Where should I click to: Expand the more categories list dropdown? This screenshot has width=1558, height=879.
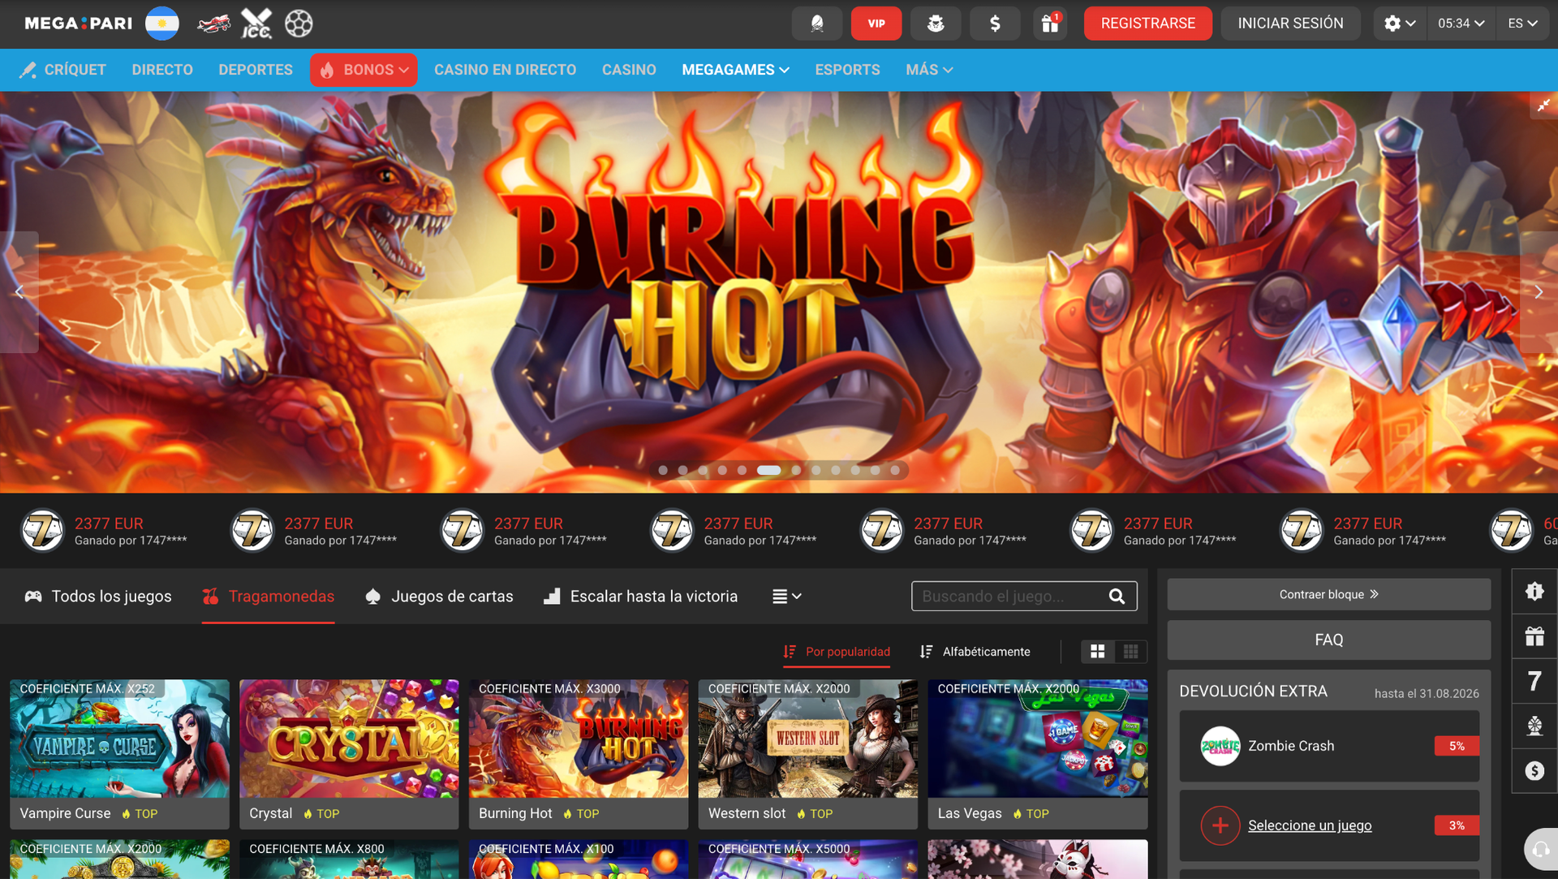click(786, 597)
